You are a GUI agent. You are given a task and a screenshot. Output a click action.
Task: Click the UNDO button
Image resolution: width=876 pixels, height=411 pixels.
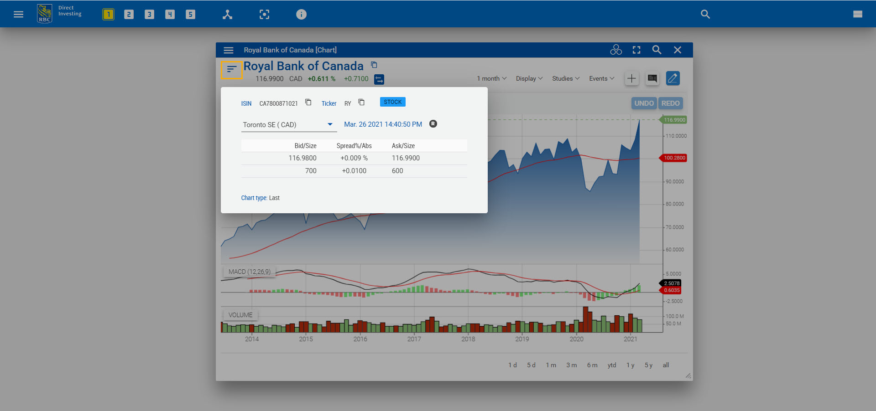644,103
